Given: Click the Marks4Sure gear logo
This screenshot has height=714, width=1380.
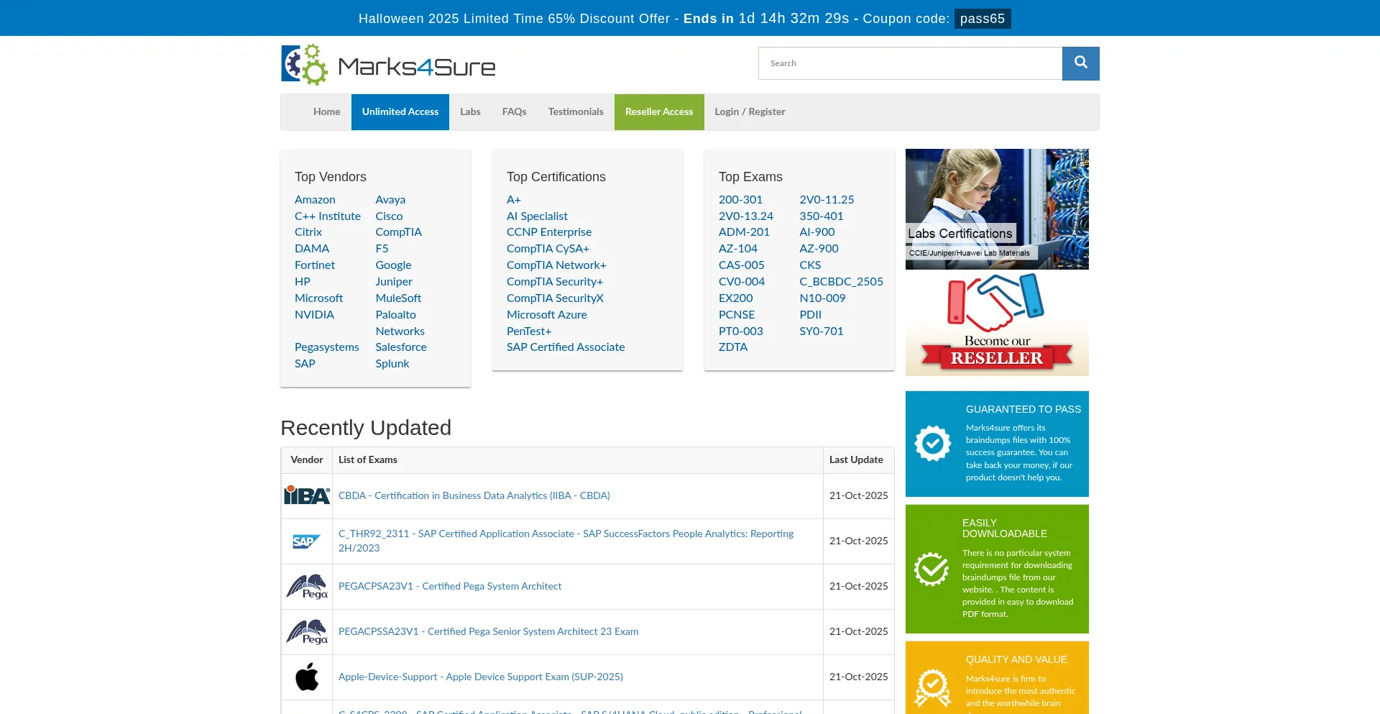Looking at the screenshot, I should tap(305, 65).
